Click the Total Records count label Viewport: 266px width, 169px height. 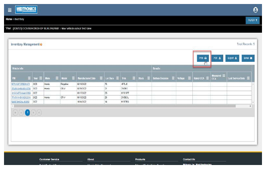click(x=245, y=44)
